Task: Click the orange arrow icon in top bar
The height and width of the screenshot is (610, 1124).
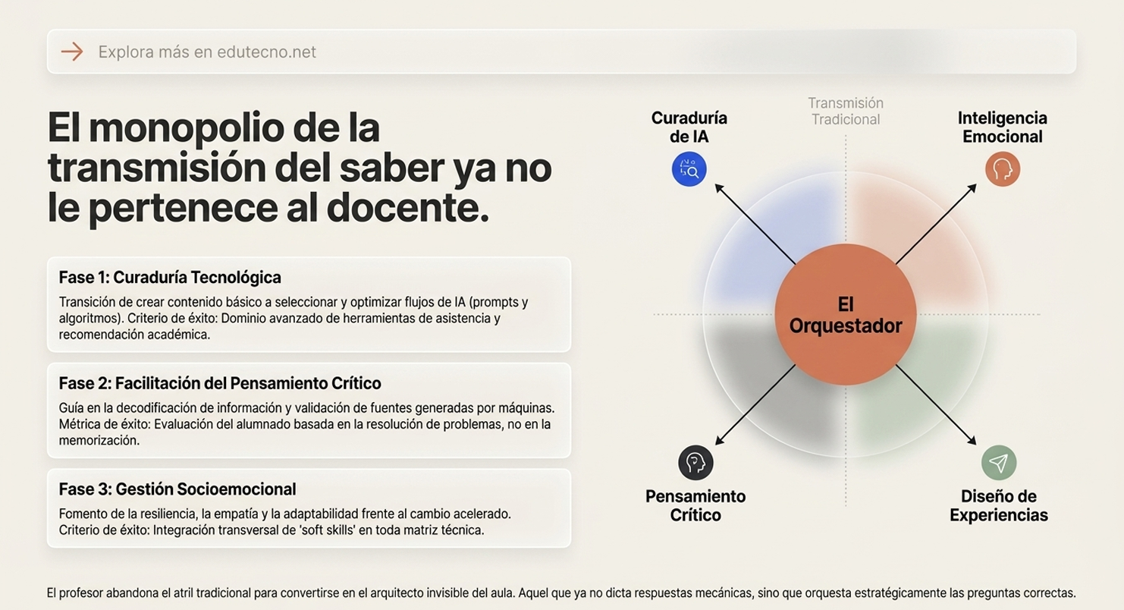Action: pyautogui.click(x=72, y=52)
